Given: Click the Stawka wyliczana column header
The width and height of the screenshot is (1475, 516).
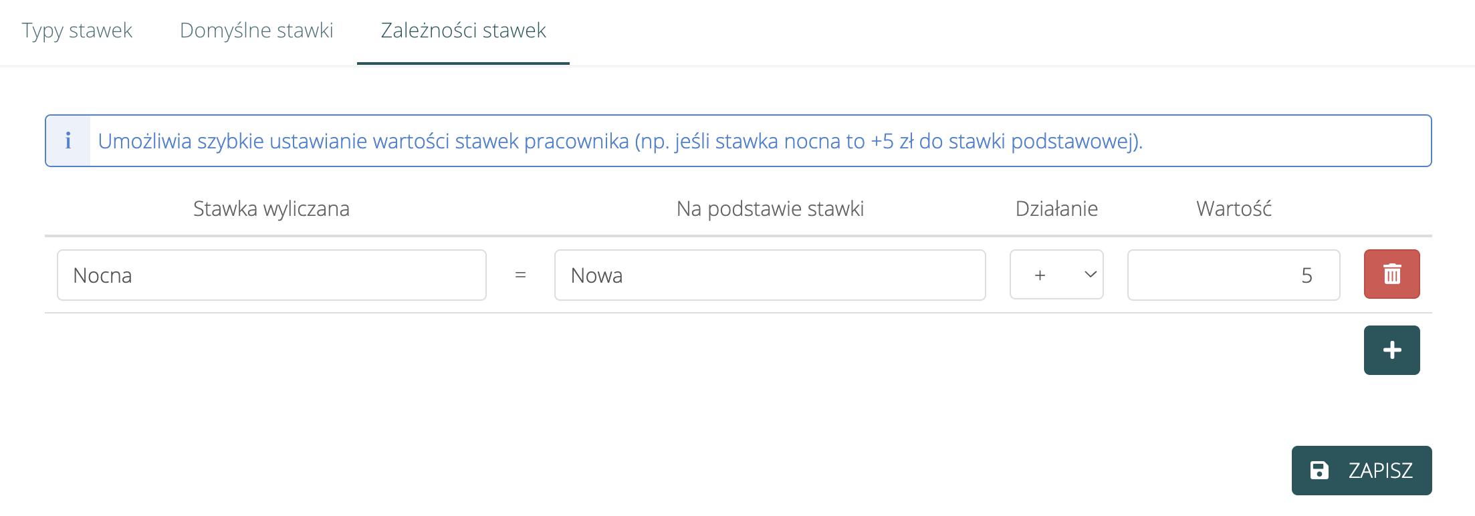Looking at the screenshot, I should 271,209.
